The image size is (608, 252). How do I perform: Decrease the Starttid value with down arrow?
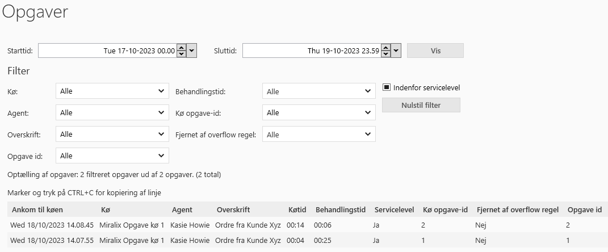pos(181,54)
